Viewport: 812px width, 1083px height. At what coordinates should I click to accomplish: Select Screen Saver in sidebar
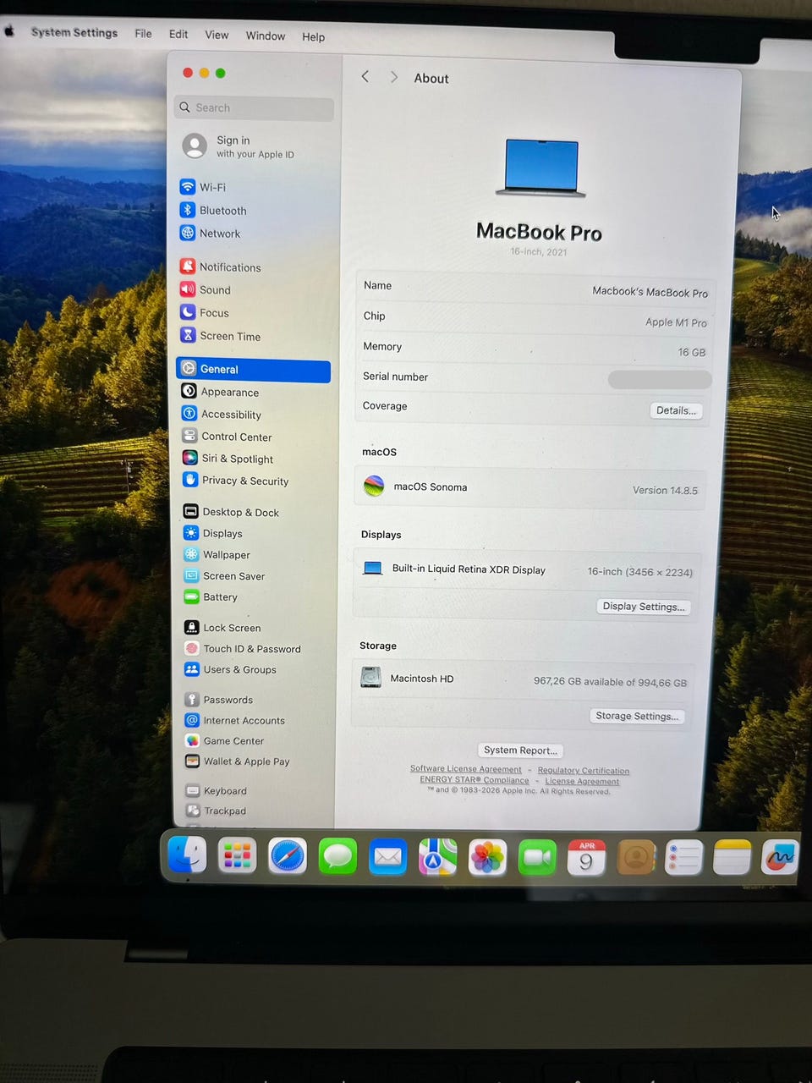224,576
